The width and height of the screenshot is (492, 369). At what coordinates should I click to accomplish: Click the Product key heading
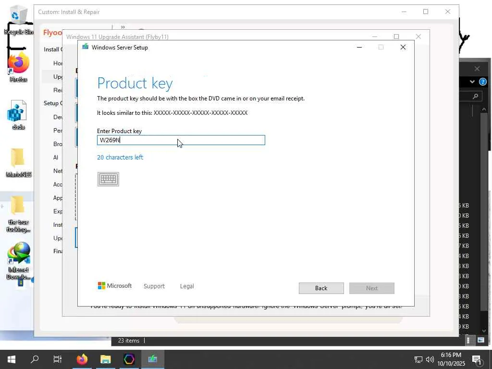coord(135,83)
